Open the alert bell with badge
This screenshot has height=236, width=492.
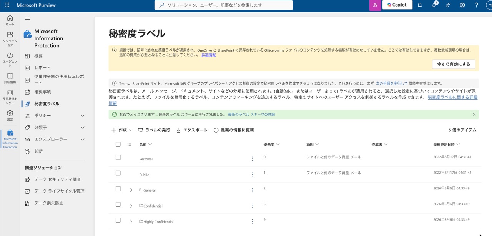pos(434,5)
